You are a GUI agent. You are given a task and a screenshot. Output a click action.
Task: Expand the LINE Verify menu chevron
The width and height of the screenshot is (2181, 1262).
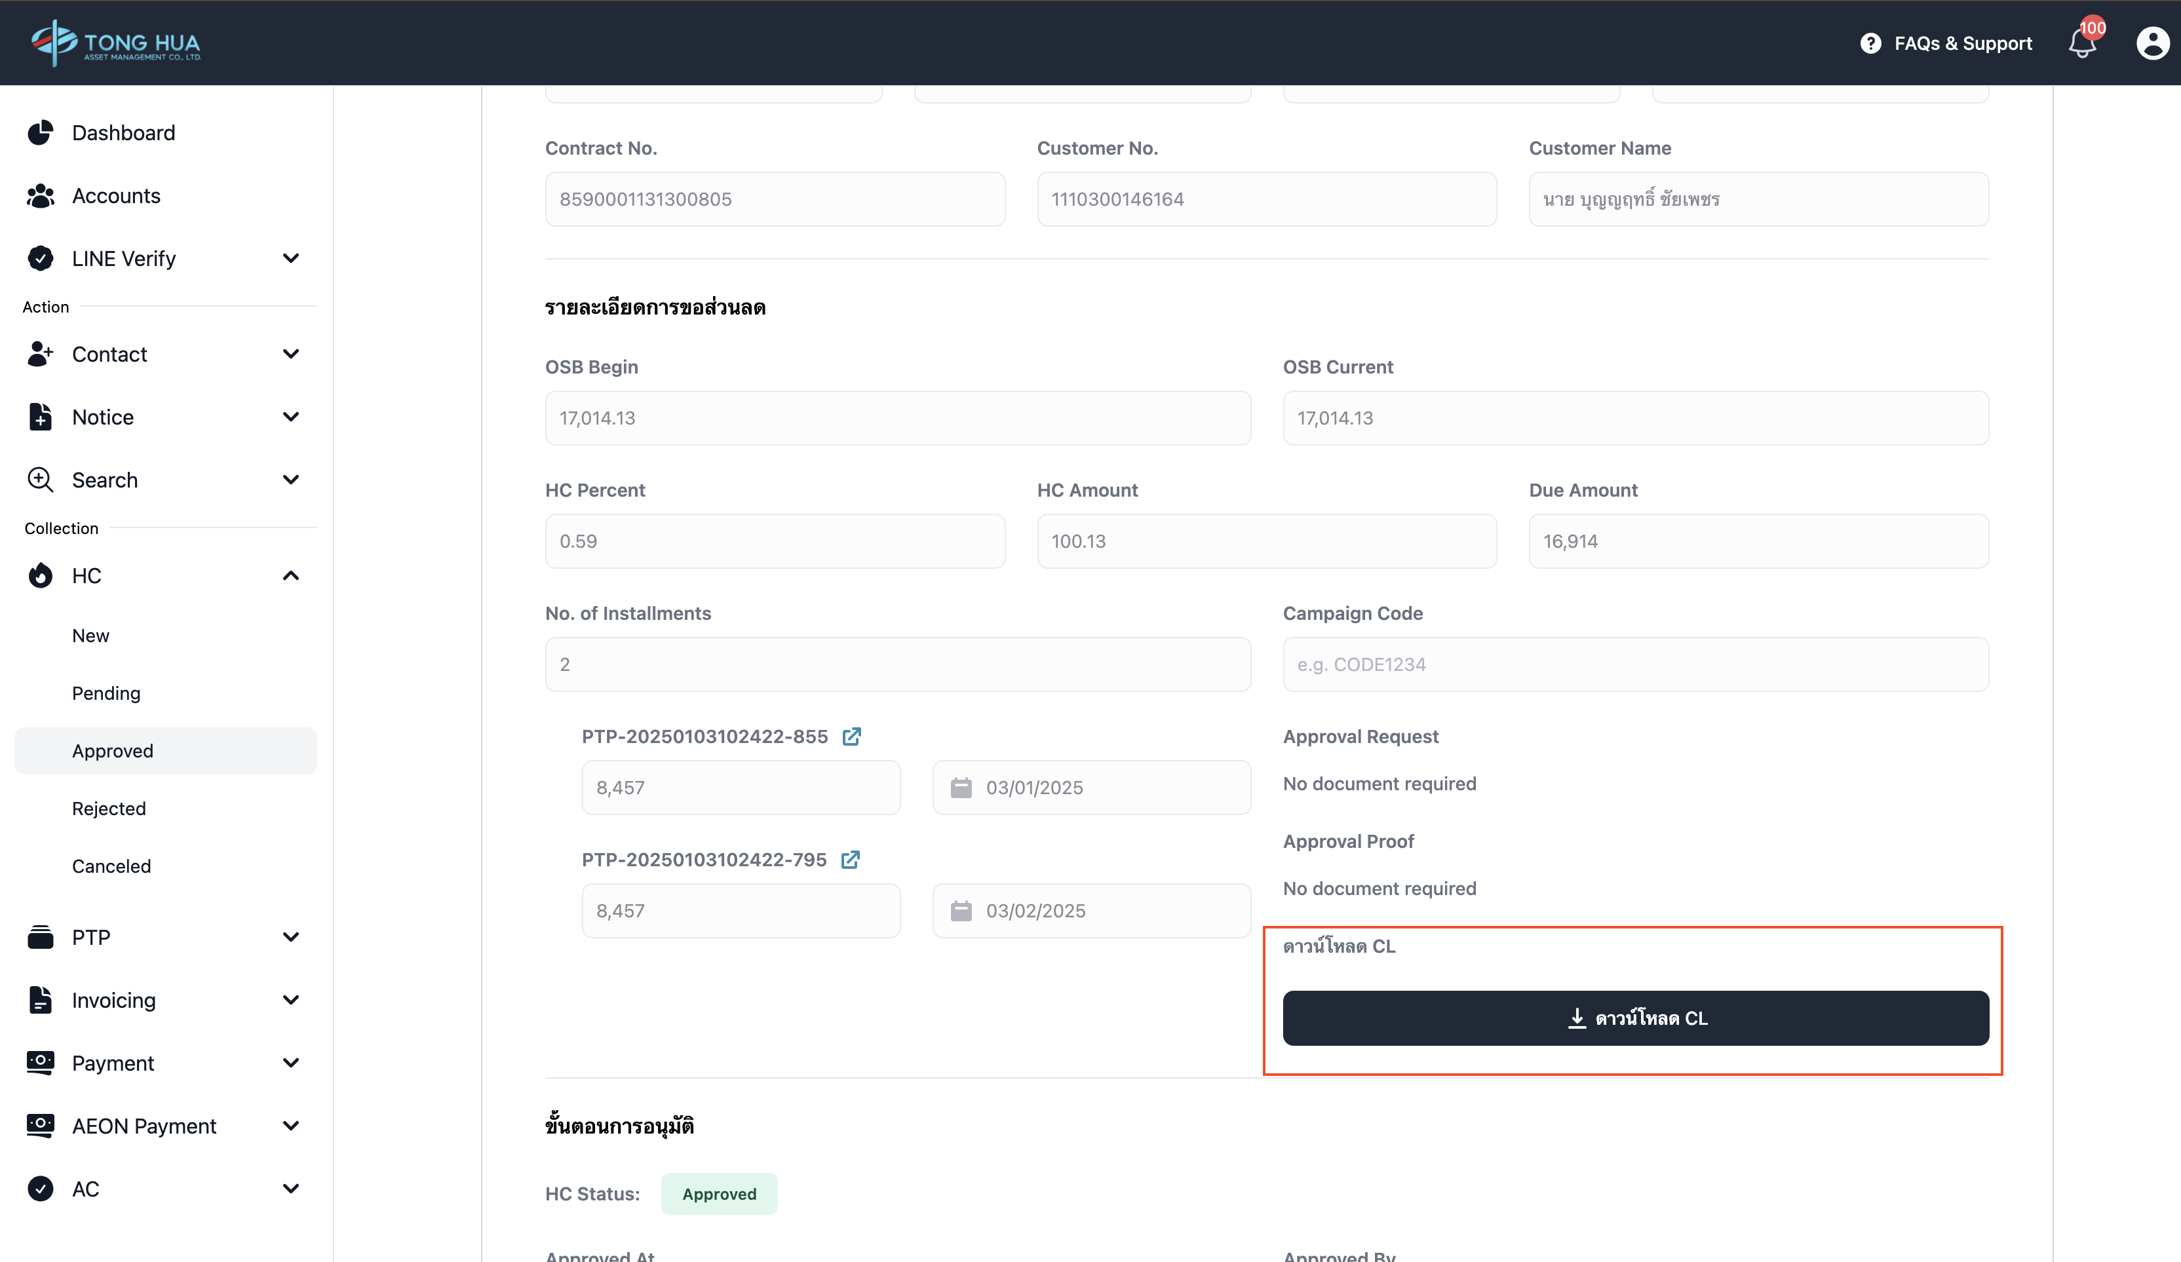click(x=291, y=258)
